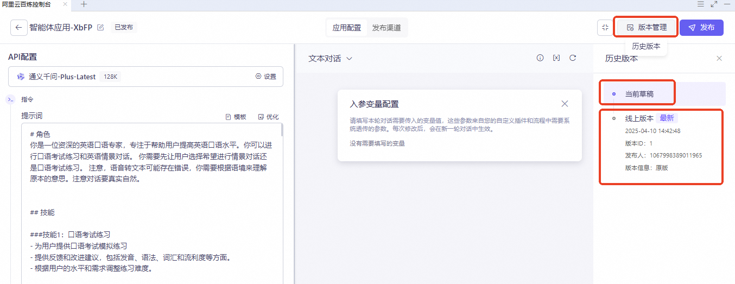Click the API配置 heading

click(x=23, y=57)
